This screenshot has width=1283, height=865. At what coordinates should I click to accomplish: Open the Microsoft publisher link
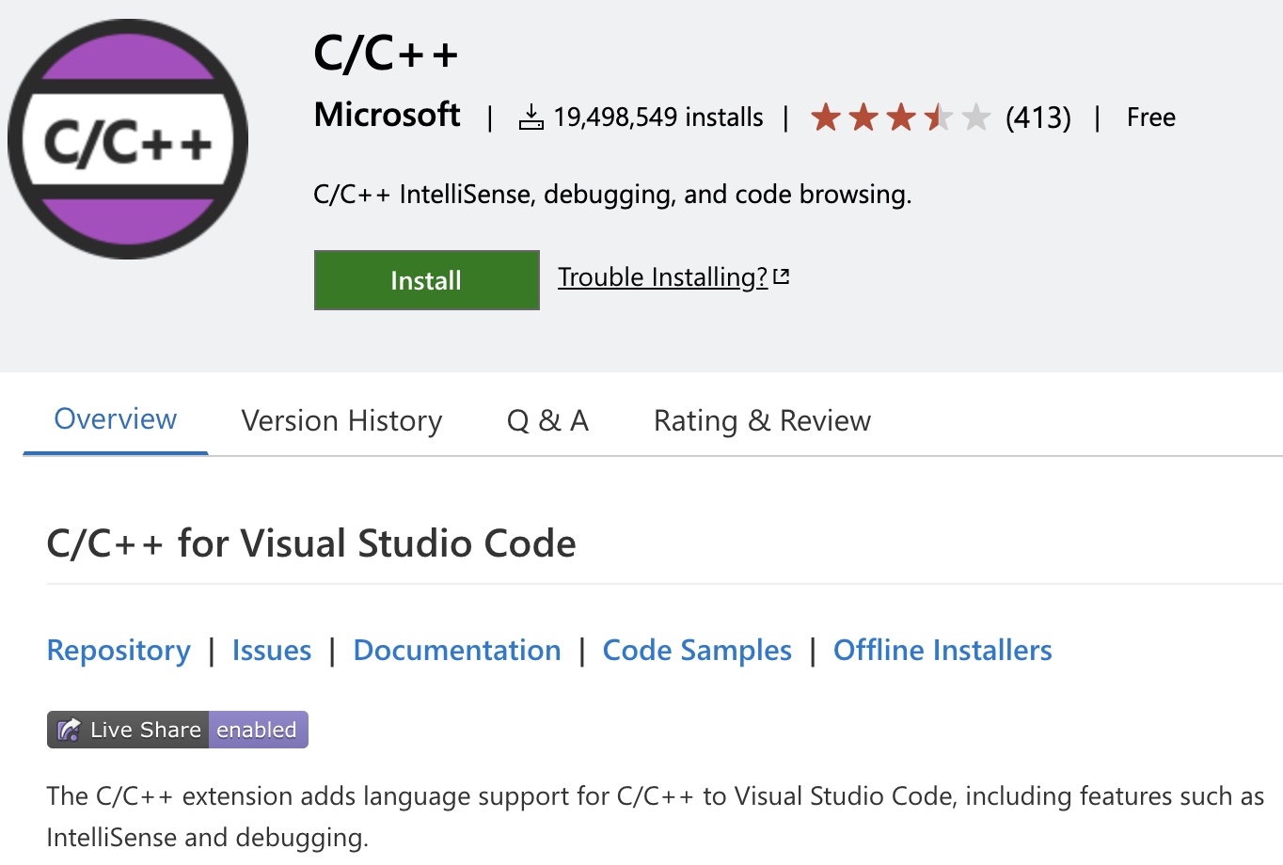coord(387,115)
